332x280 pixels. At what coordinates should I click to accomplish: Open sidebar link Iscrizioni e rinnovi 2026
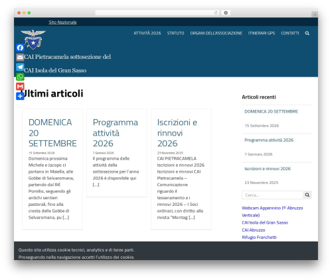pyautogui.click(x=268, y=169)
